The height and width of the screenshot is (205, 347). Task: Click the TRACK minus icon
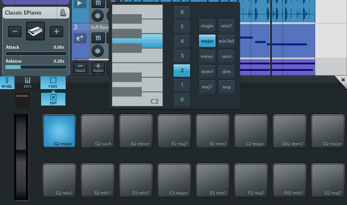80,68
